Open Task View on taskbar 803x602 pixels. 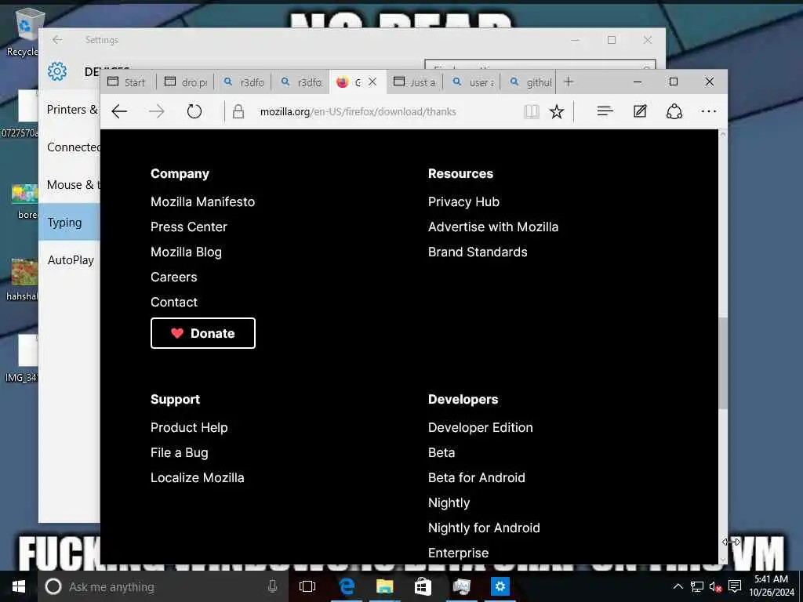coord(307,586)
